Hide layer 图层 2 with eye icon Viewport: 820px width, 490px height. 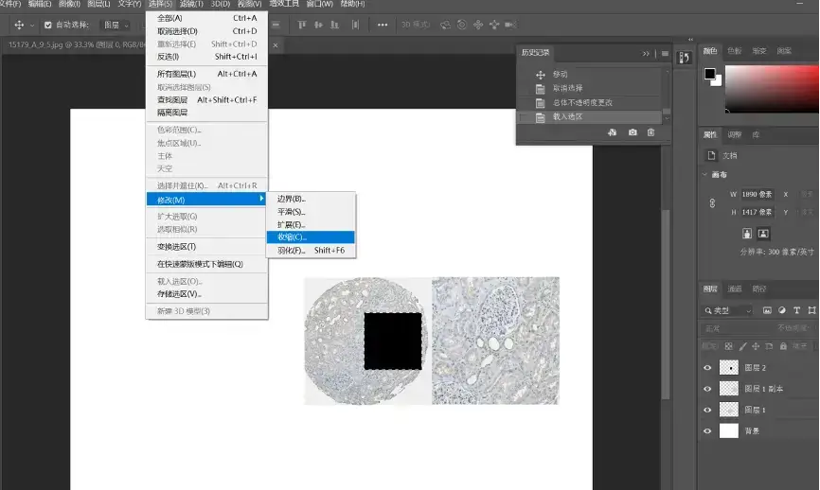707,367
